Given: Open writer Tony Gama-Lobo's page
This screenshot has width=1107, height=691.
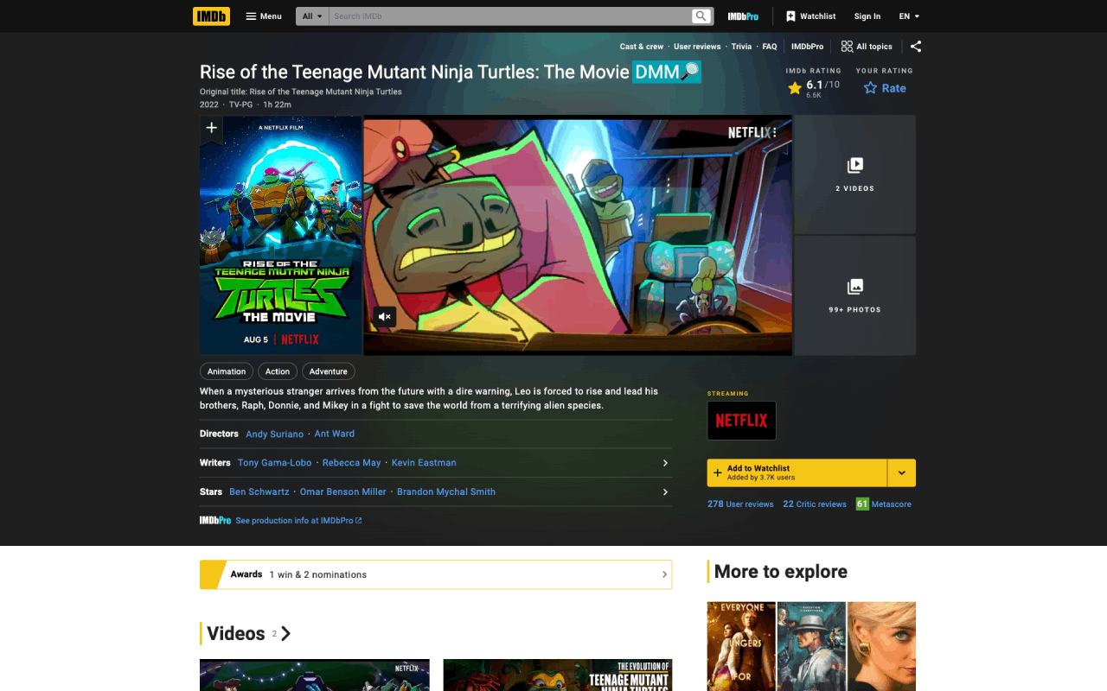Looking at the screenshot, I should coord(274,463).
